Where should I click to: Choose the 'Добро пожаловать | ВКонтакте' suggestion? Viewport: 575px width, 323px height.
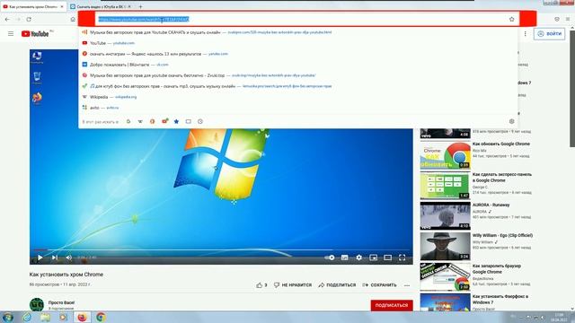(297, 65)
